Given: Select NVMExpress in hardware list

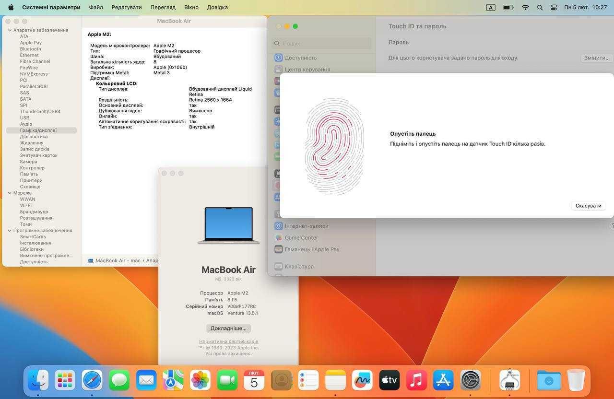Looking at the screenshot, I should 34,74.
